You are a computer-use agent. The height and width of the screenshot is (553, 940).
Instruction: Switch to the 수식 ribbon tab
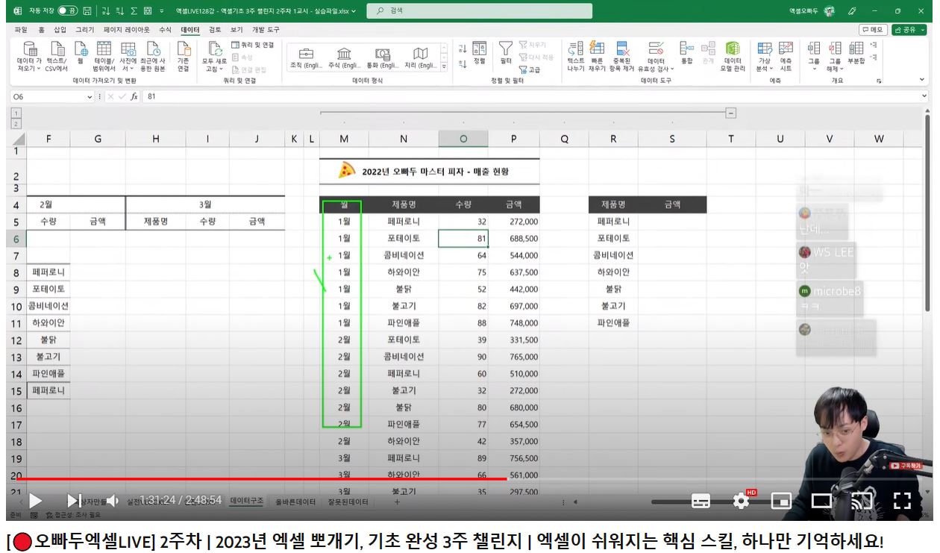coord(165,29)
